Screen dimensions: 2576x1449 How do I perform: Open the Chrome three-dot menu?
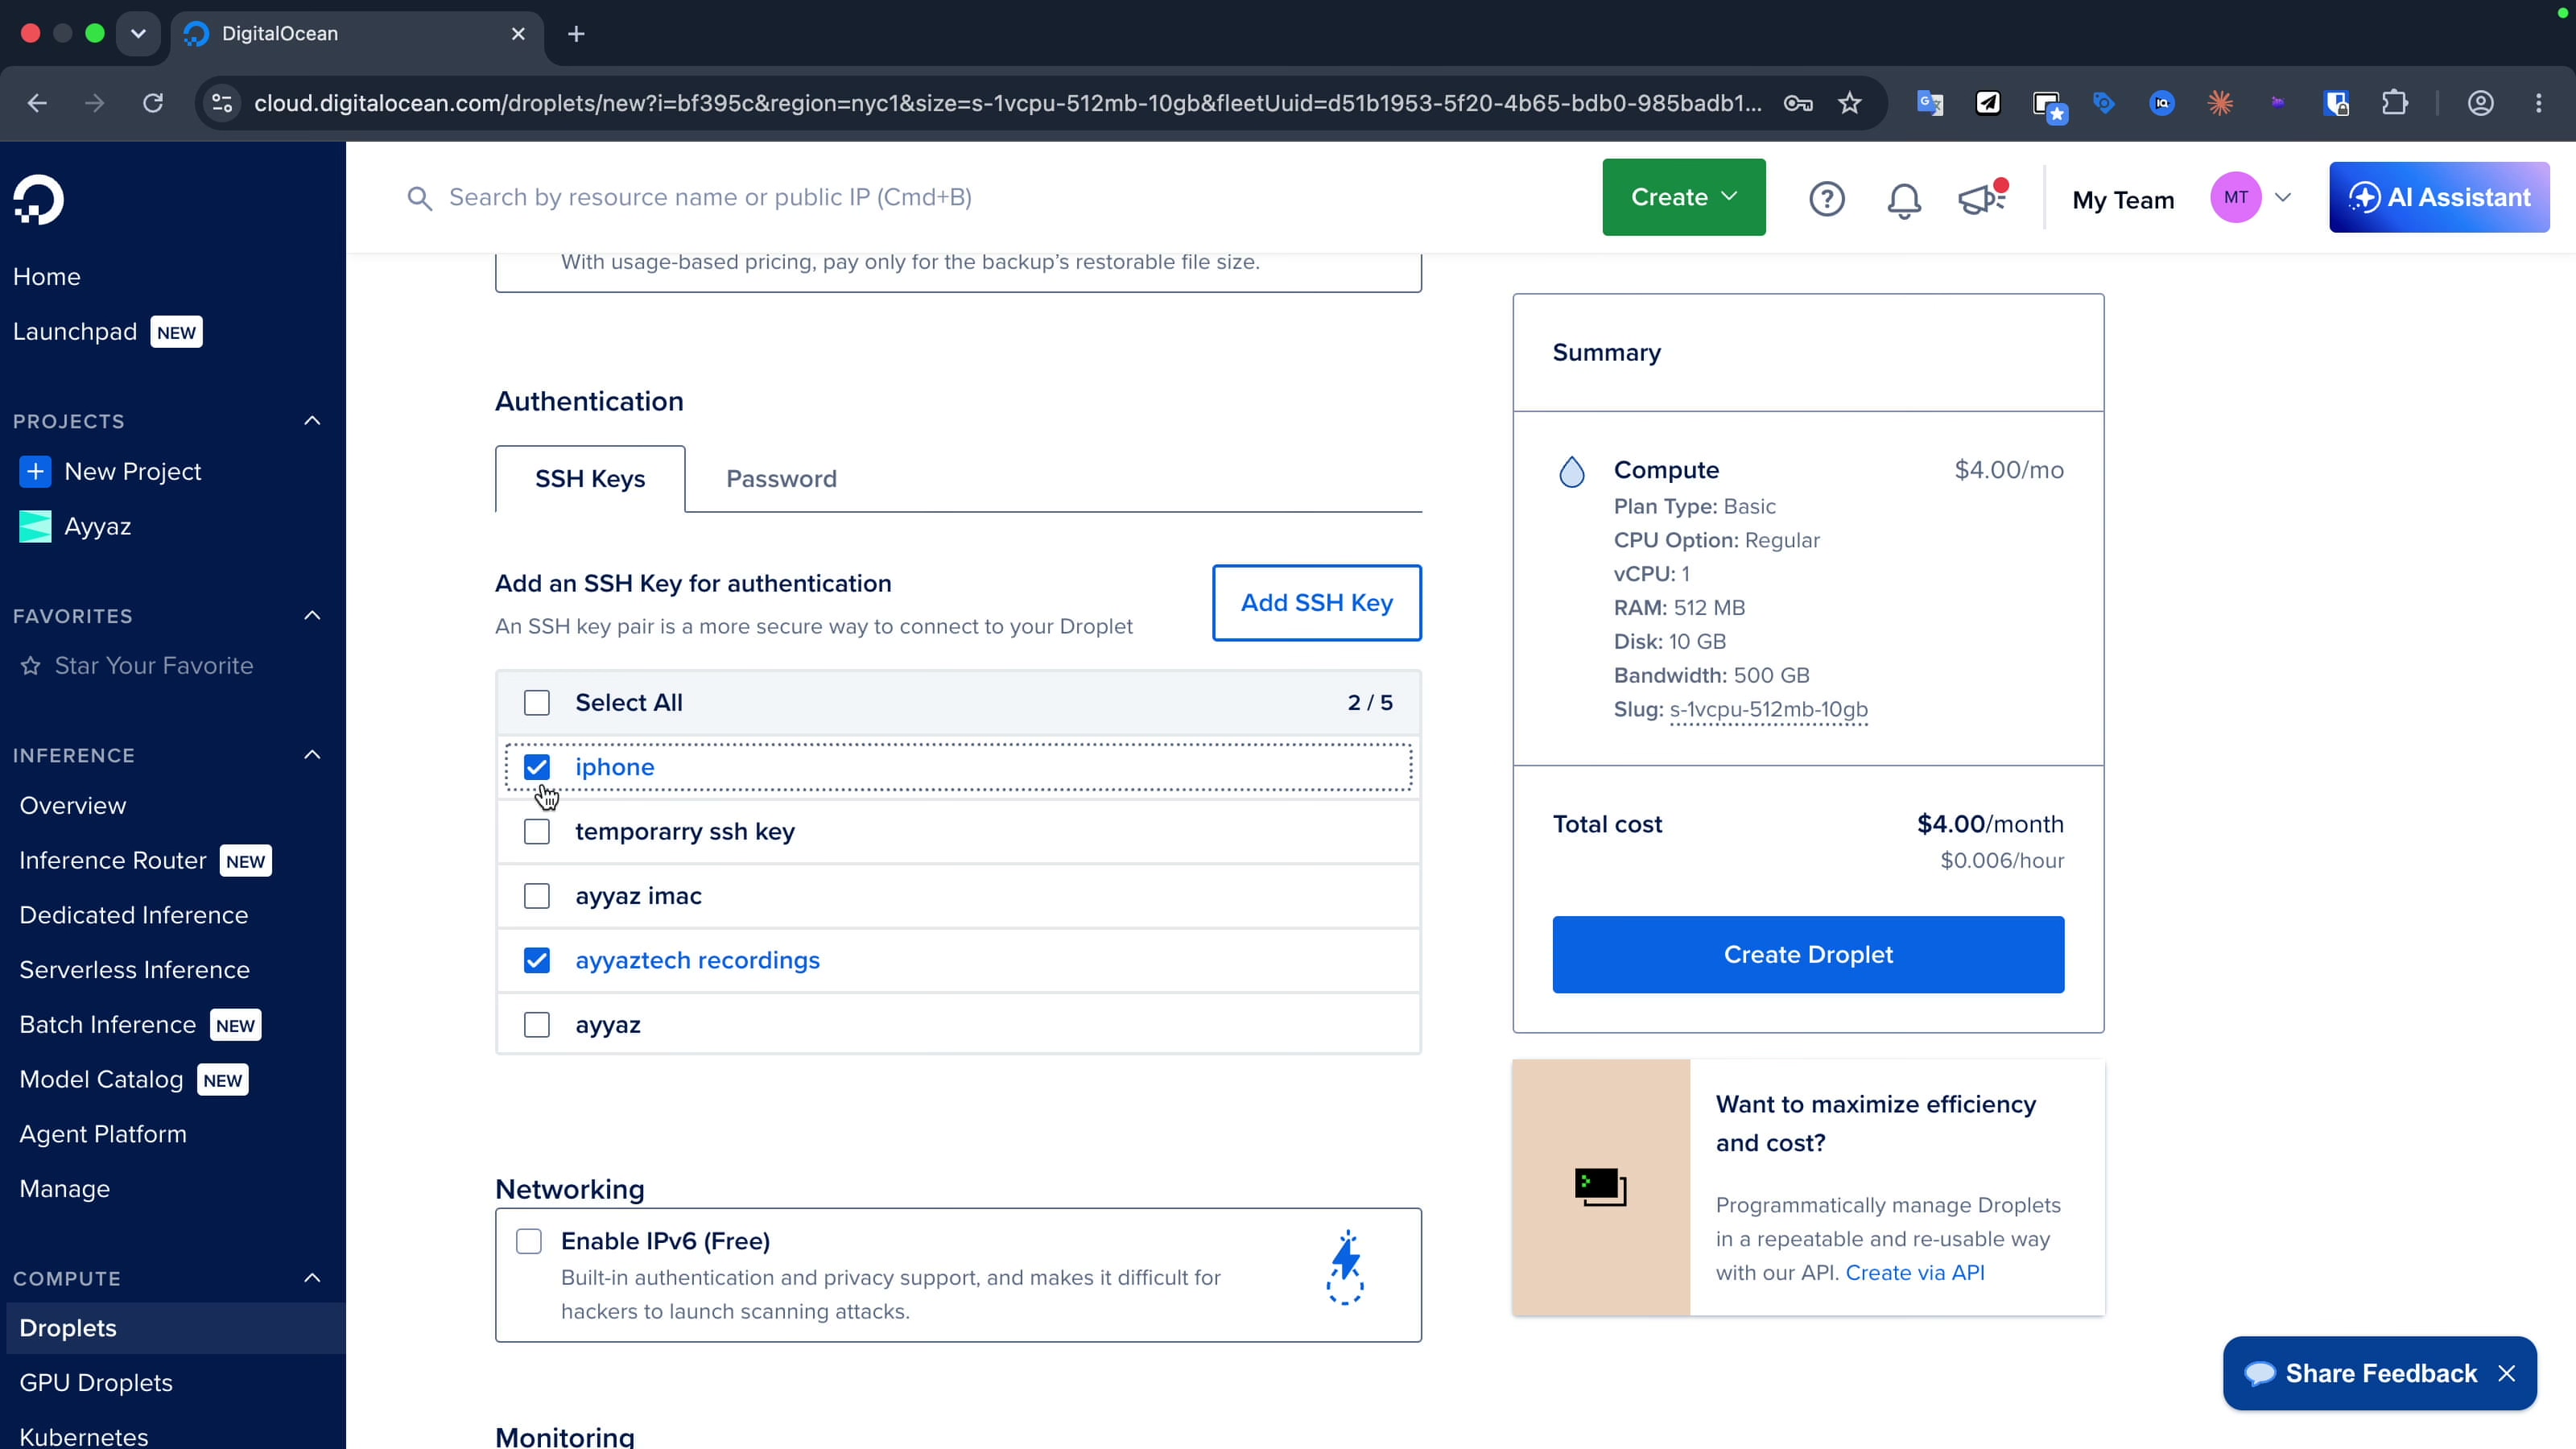click(2538, 103)
